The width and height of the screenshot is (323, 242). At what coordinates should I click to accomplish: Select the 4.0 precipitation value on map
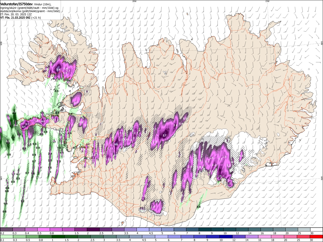tap(43, 121)
